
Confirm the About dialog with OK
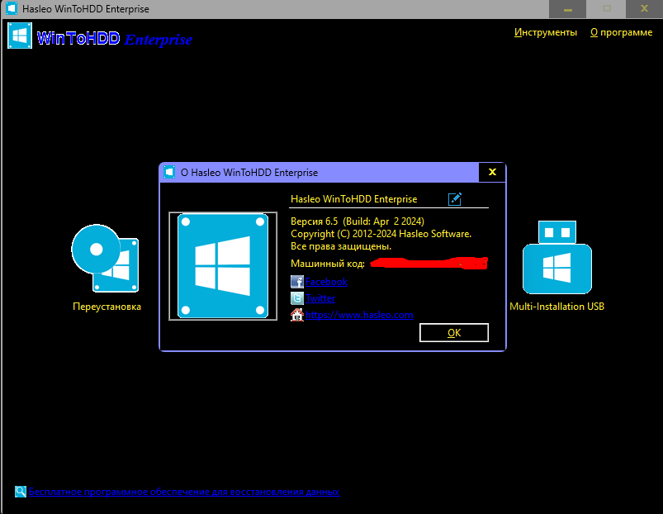click(454, 333)
